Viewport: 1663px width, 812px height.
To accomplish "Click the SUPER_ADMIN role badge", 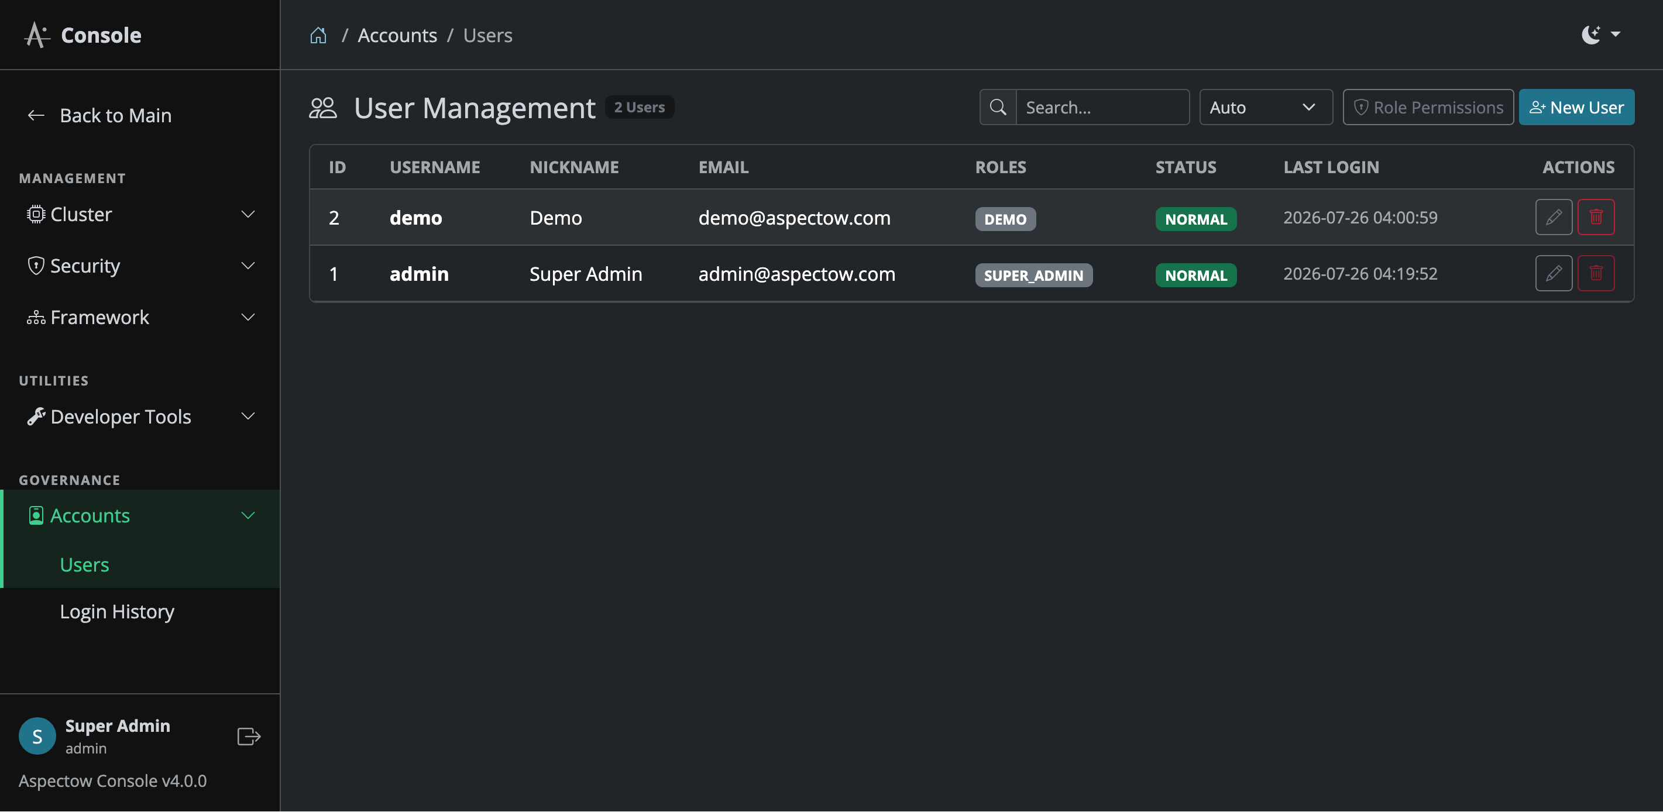I will [1033, 276].
